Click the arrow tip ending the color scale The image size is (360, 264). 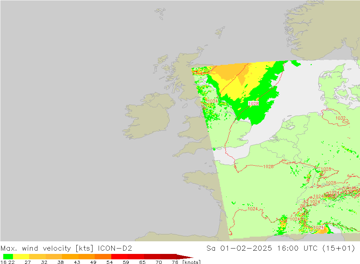185,257
